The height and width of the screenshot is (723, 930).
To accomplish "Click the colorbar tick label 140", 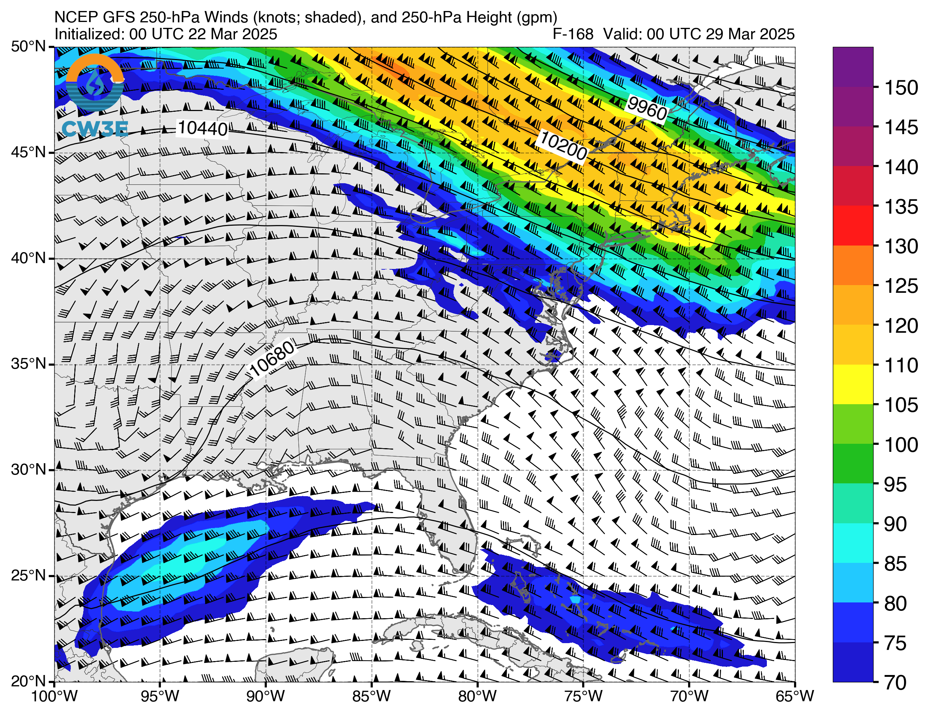I will pos(901,167).
